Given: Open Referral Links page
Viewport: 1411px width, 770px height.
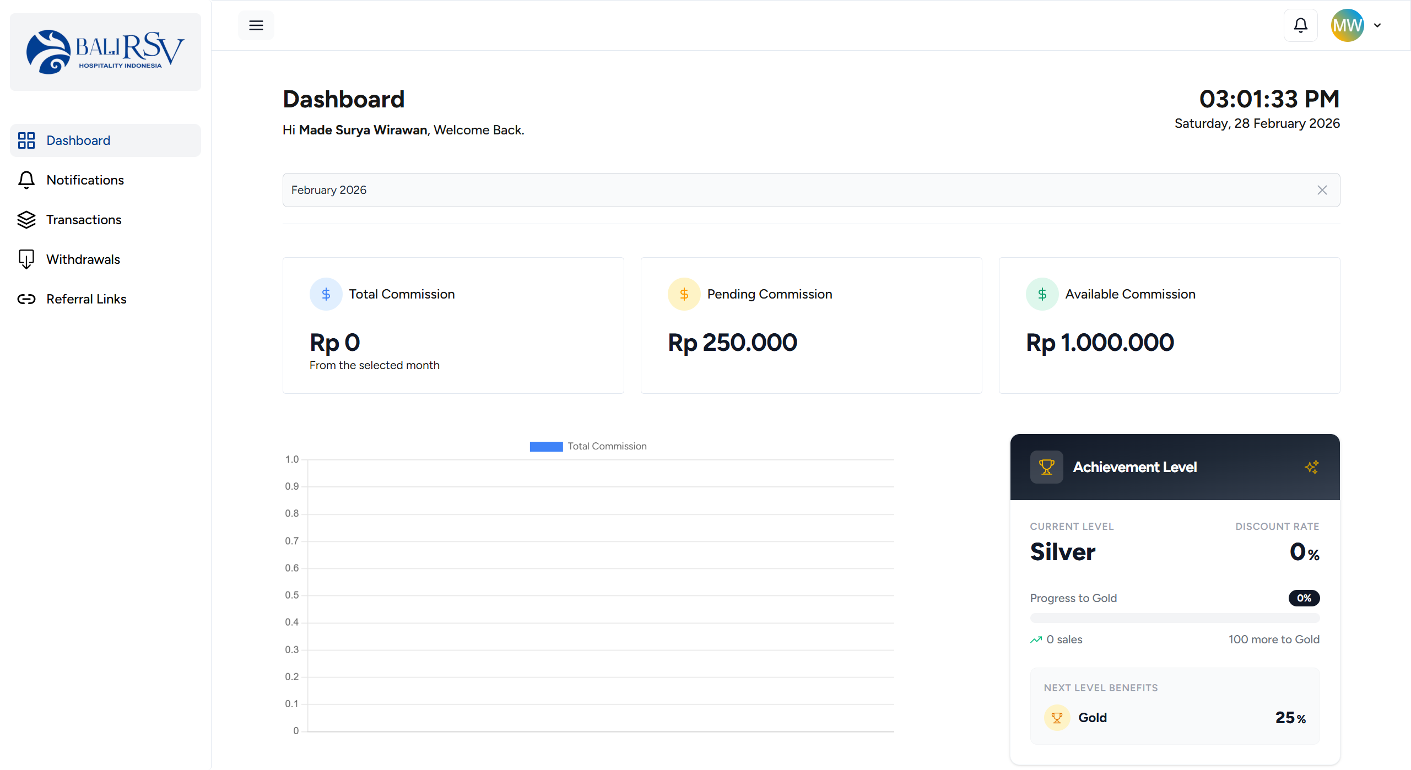Looking at the screenshot, I should click(86, 299).
